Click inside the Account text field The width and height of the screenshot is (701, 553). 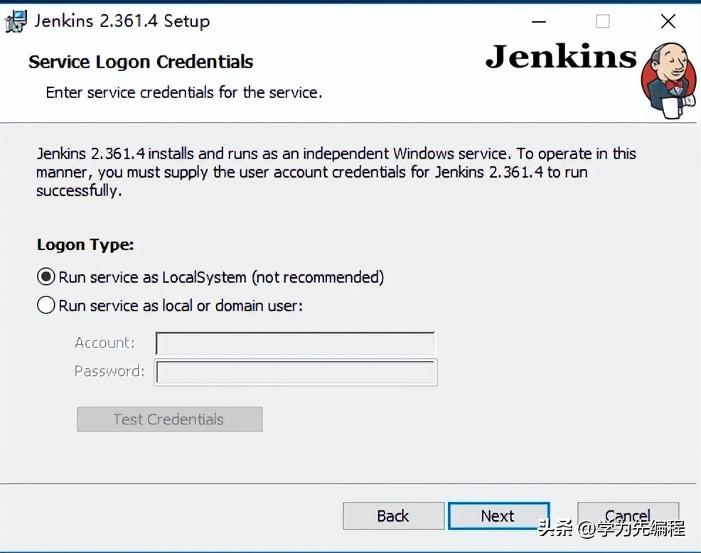pos(294,343)
